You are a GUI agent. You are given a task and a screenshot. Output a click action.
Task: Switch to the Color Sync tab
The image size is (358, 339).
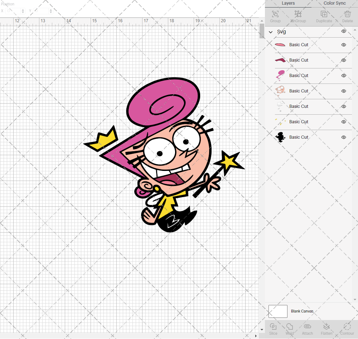(334, 4)
